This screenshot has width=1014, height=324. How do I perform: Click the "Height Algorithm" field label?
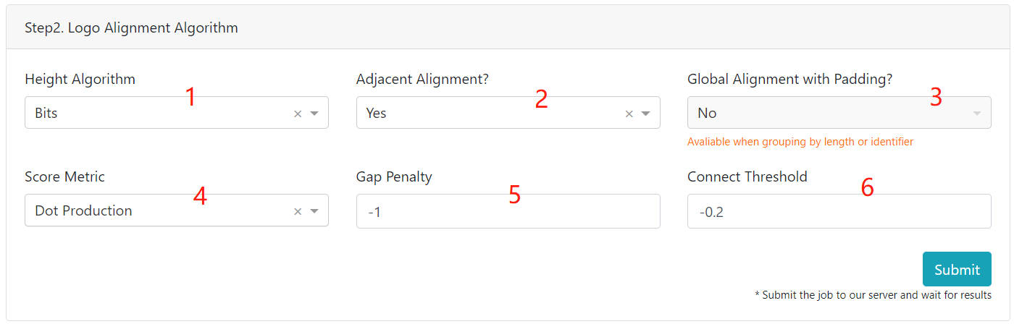[80, 79]
